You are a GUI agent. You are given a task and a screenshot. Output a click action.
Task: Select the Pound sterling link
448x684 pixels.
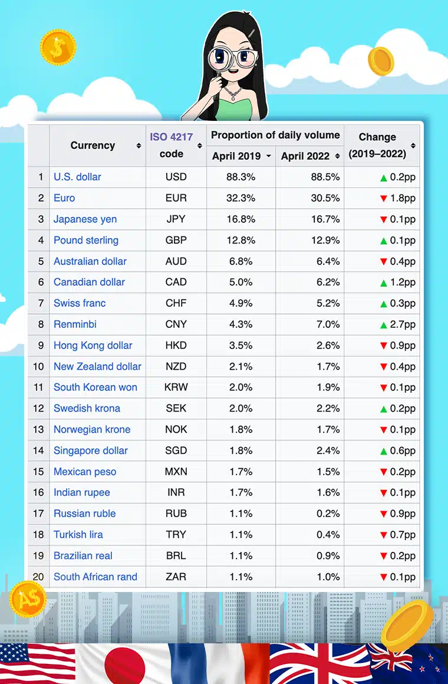coord(86,240)
